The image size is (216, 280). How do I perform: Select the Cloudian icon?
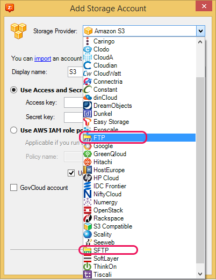(x=88, y=65)
